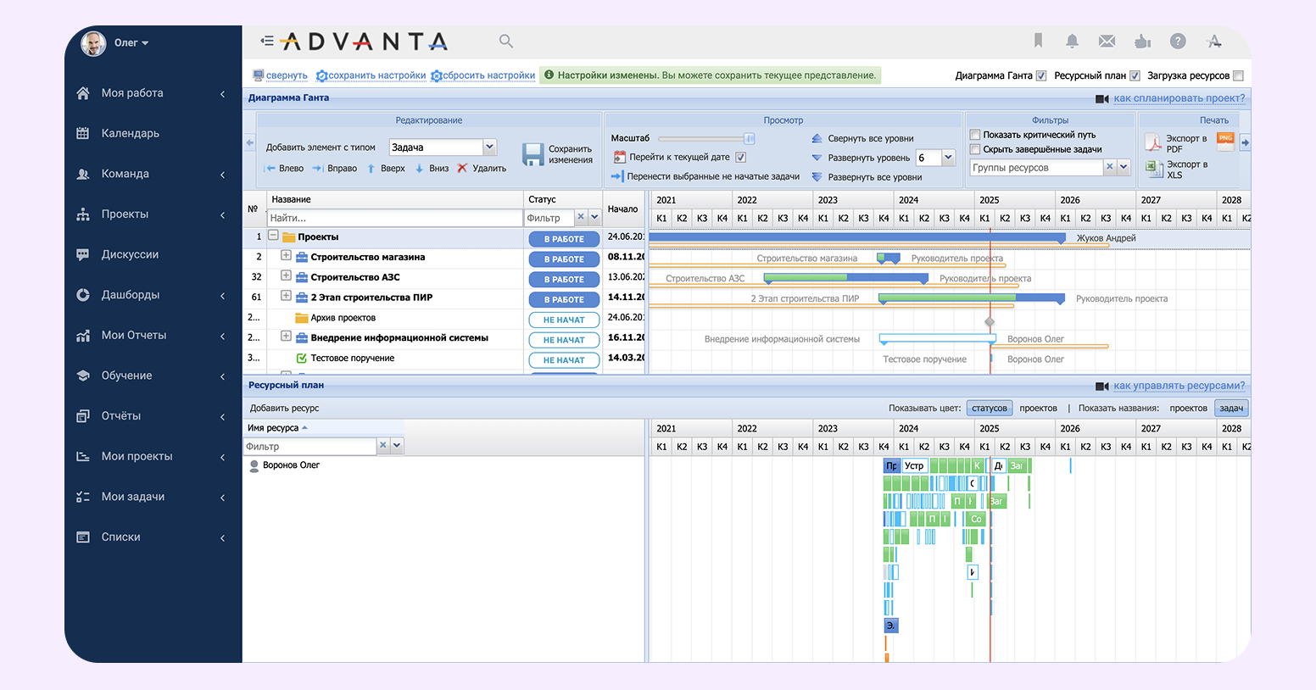This screenshot has width=1316, height=690.
Task: Expand Строительство магазина project row
Action: pos(286,255)
